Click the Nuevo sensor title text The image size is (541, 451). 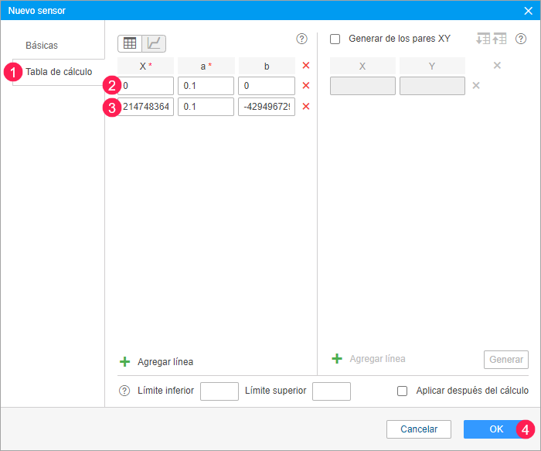37,11
